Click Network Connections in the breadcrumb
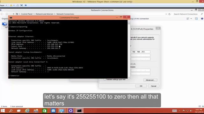Image resolution: width=204 pixels, height=114 pixels. pyautogui.click(x=65, y=14)
